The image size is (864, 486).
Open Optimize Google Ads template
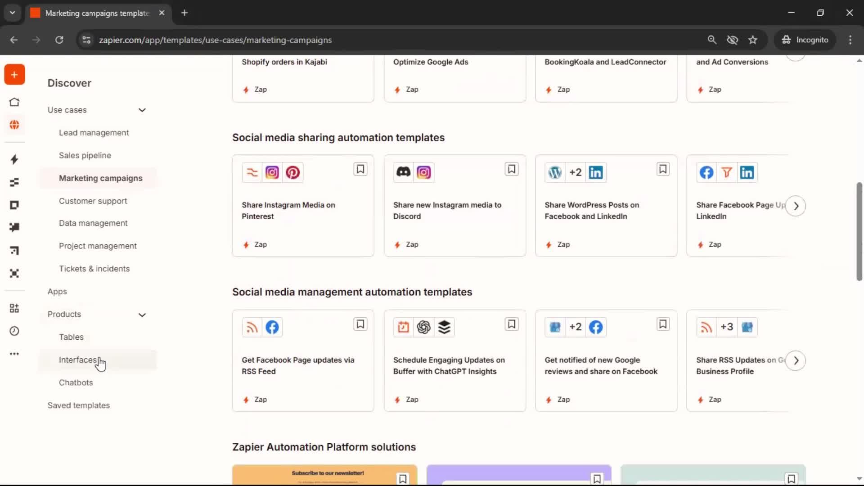click(431, 62)
